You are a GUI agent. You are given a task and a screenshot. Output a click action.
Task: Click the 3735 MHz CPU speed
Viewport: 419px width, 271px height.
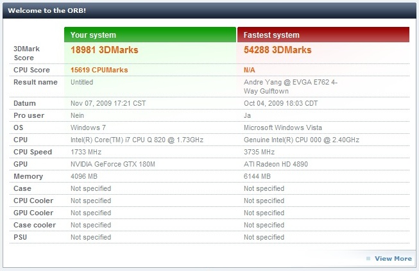tap(259, 152)
